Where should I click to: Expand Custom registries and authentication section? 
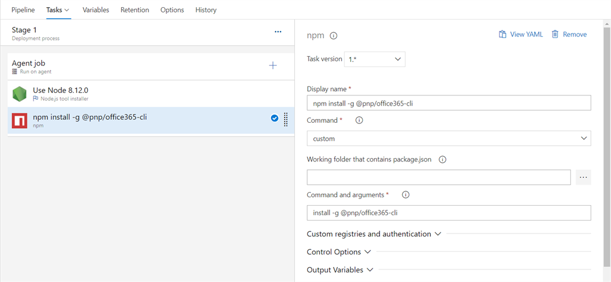pos(374,234)
